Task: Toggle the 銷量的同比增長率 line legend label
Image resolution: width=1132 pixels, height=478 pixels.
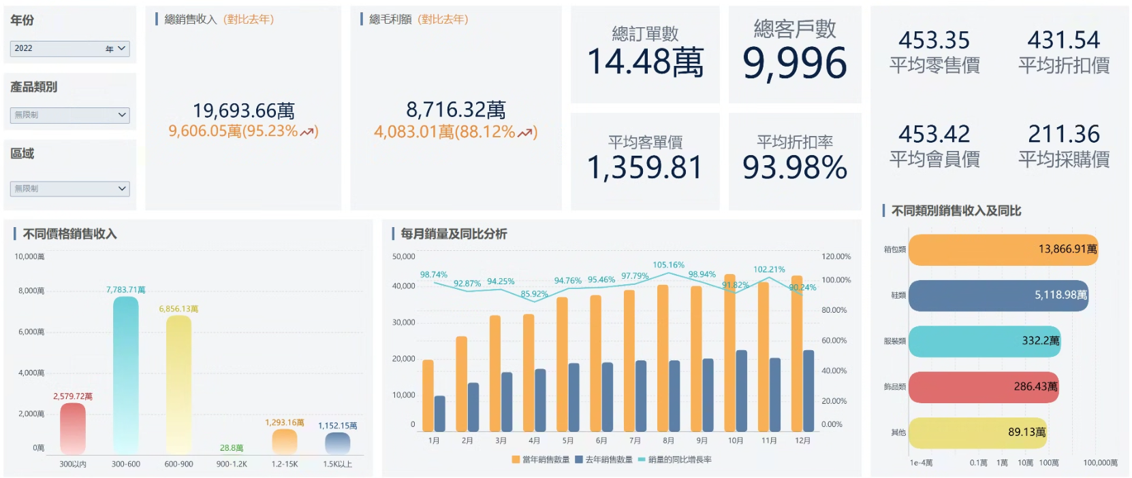Action: click(x=680, y=460)
